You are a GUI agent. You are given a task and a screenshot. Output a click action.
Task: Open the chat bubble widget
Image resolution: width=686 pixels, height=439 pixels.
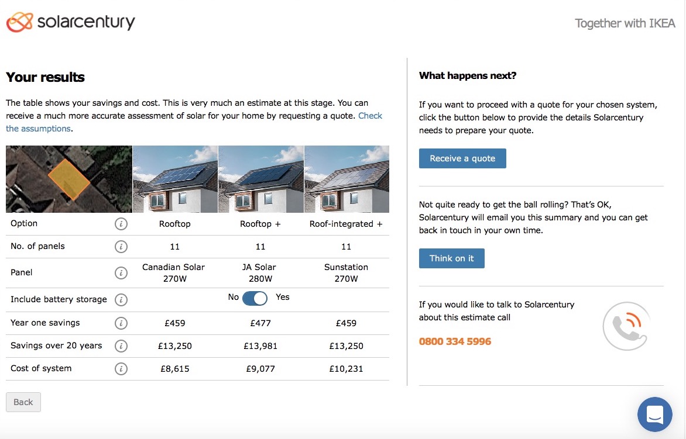[x=654, y=414]
